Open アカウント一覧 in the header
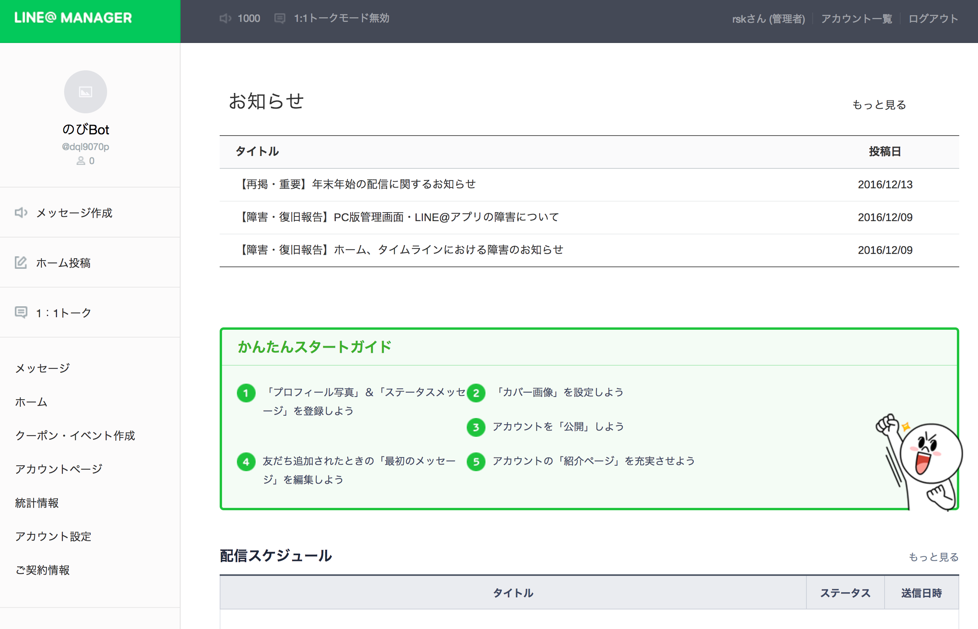This screenshot has height=629, width=978. pos(856,19)
